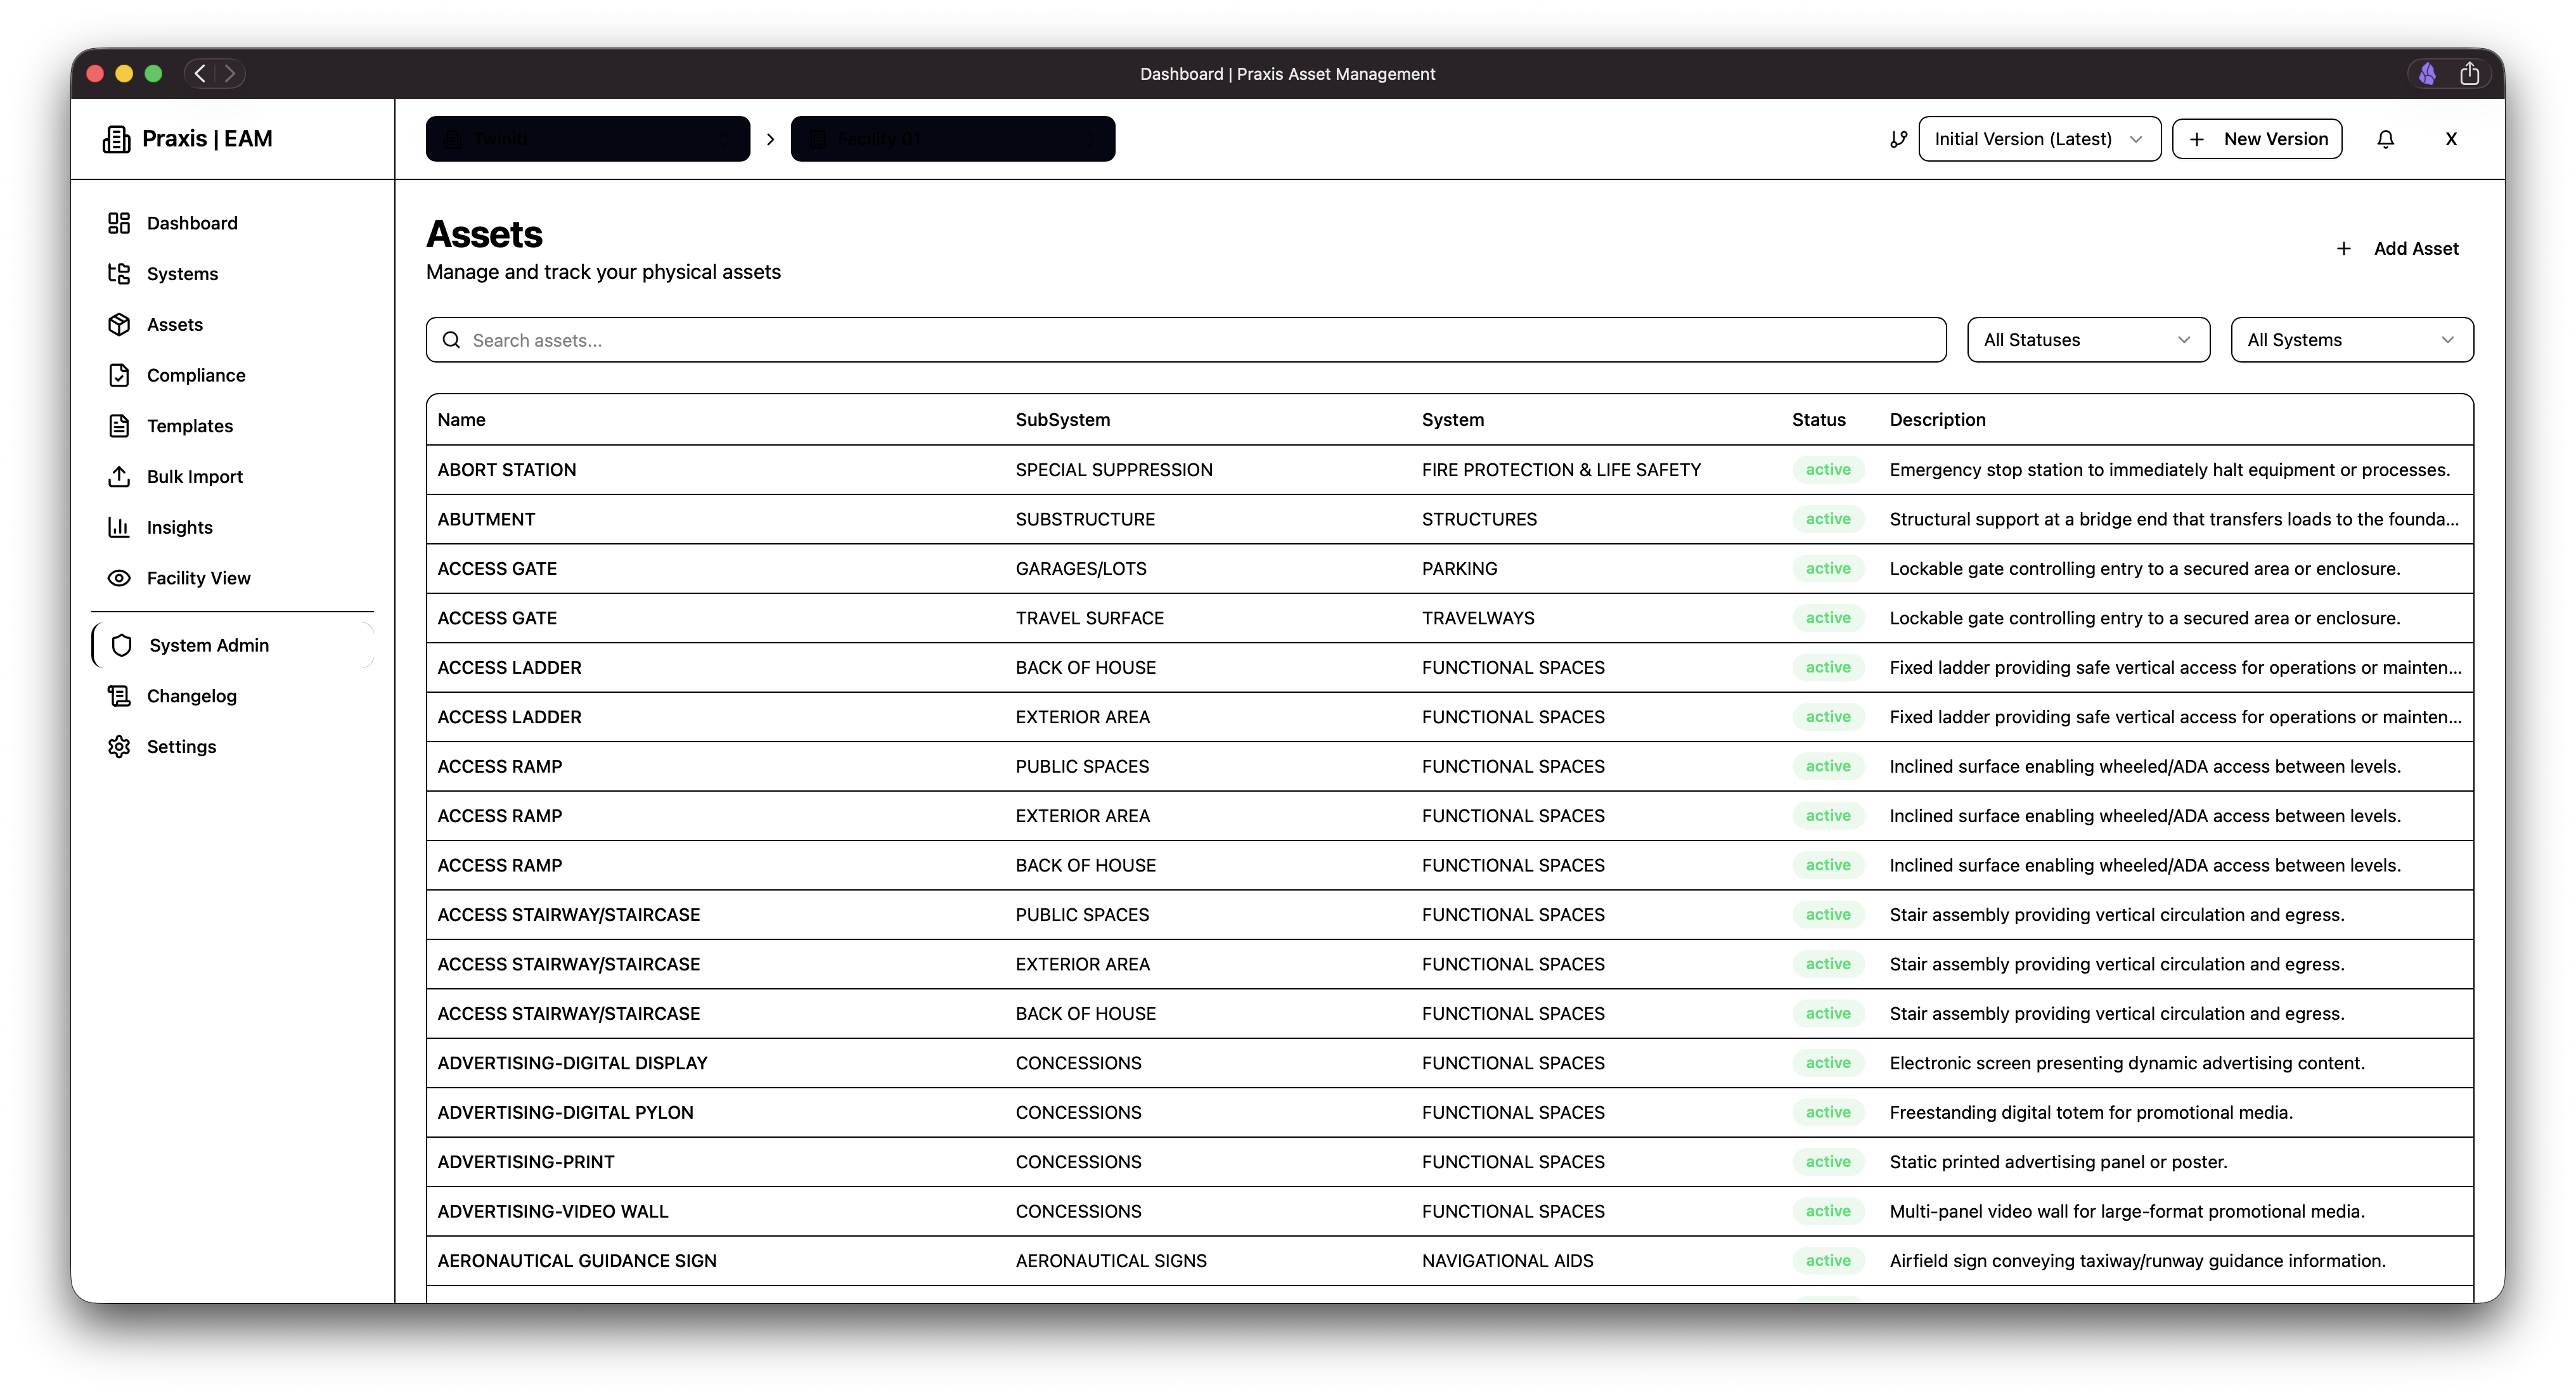This screenshot has width=2576, height=1397.
Task: Click the Systems tree icon
Action: (119, 274)
